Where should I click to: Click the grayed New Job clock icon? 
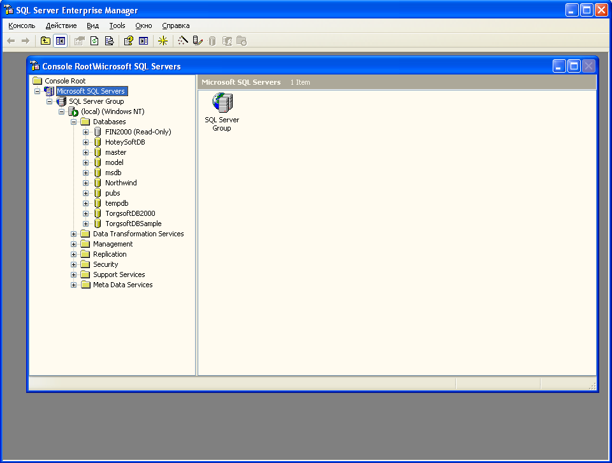(242, 41)
